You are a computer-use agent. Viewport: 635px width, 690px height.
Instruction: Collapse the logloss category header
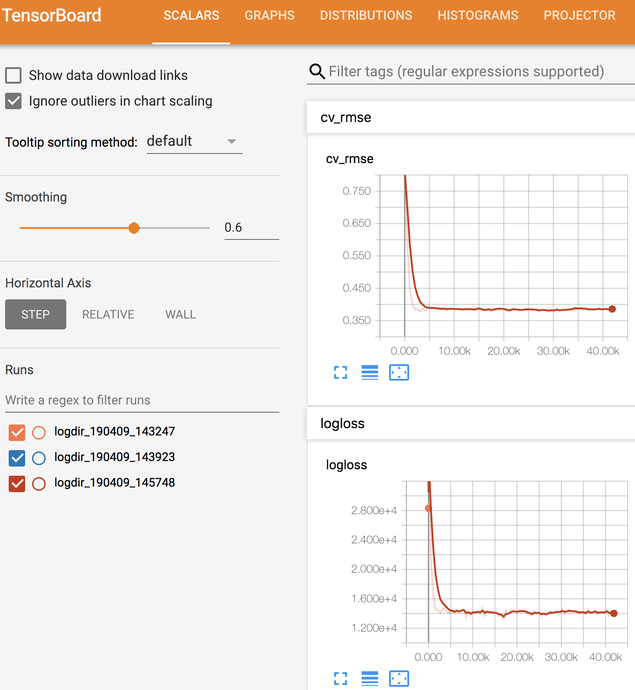[x=471, y=424]
